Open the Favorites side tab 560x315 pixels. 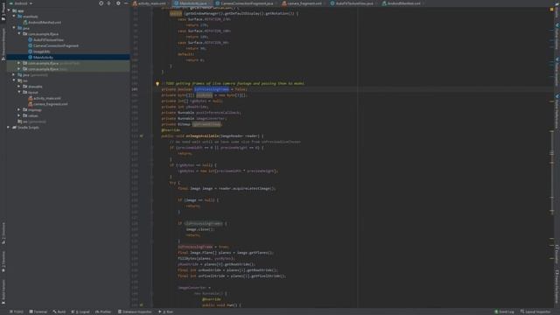pos(3,262)
